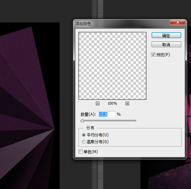191x189 pixels.
Task: Toggle the 预览(P) preview checkbox
Action: (153, 55)
